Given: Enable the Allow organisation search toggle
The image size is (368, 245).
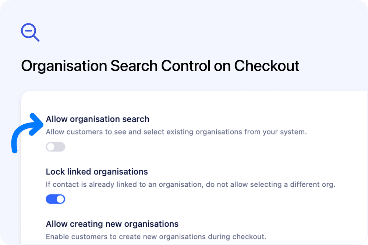Looking at the screenshot, I should pos(55,147).
